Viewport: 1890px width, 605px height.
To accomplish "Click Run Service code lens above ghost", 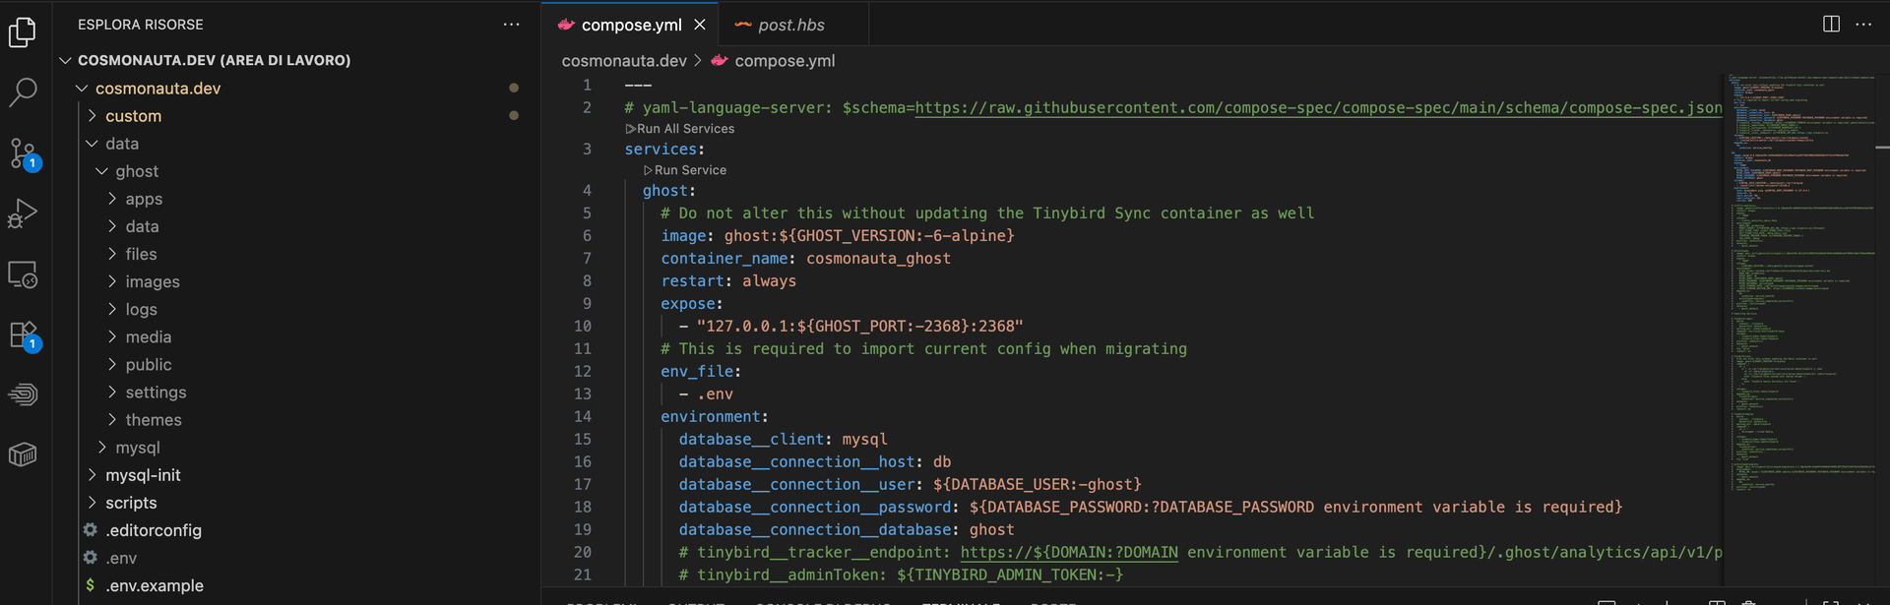I will coord(685,170).
